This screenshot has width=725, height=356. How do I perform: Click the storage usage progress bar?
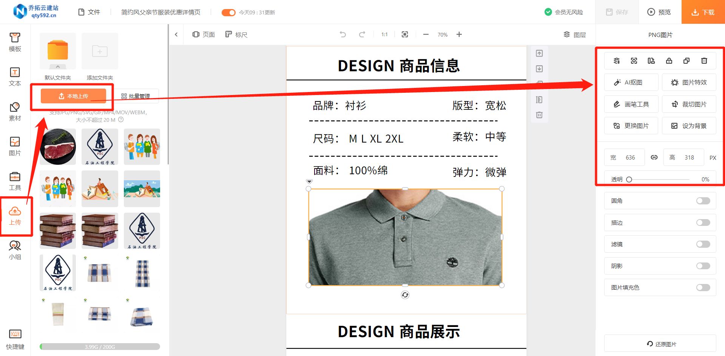pyautogui.click(x=100, y=347)
